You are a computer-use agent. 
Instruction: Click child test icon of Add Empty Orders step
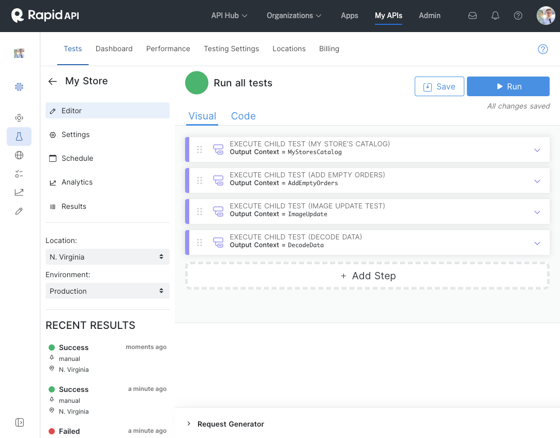click(x=218, y=180)
